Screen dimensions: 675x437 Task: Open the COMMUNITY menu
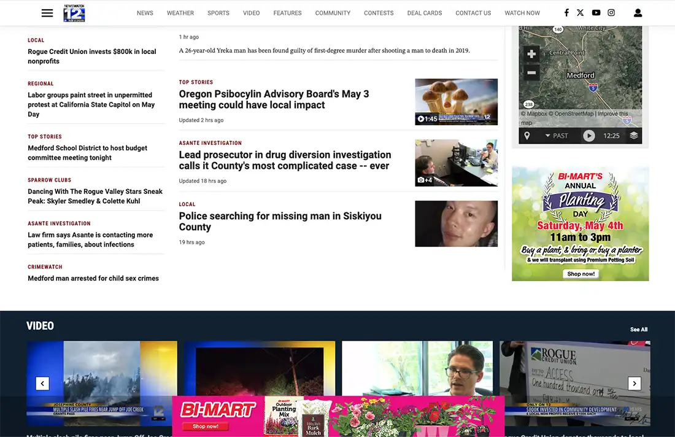click(333, 13)
